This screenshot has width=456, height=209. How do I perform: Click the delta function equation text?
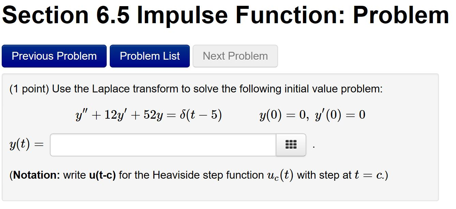point(149,114)
